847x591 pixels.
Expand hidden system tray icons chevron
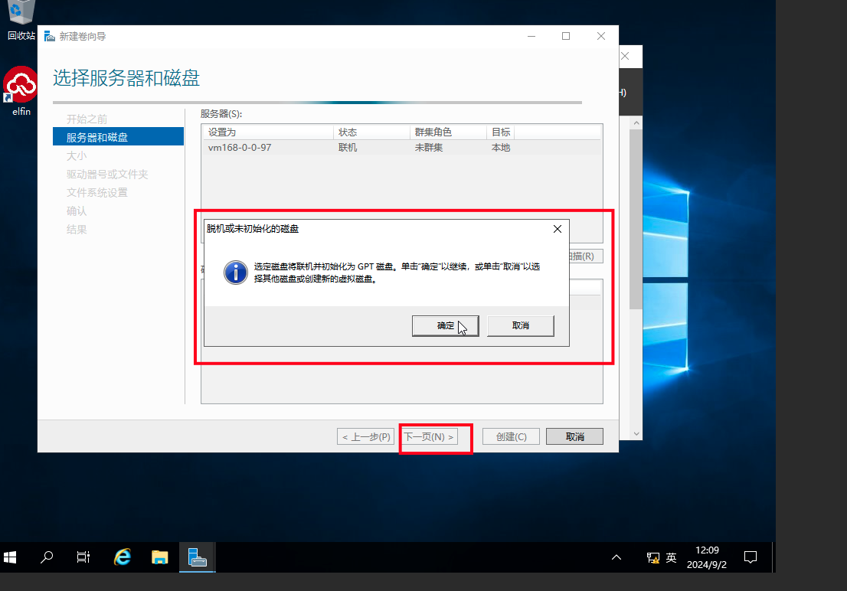616,557
